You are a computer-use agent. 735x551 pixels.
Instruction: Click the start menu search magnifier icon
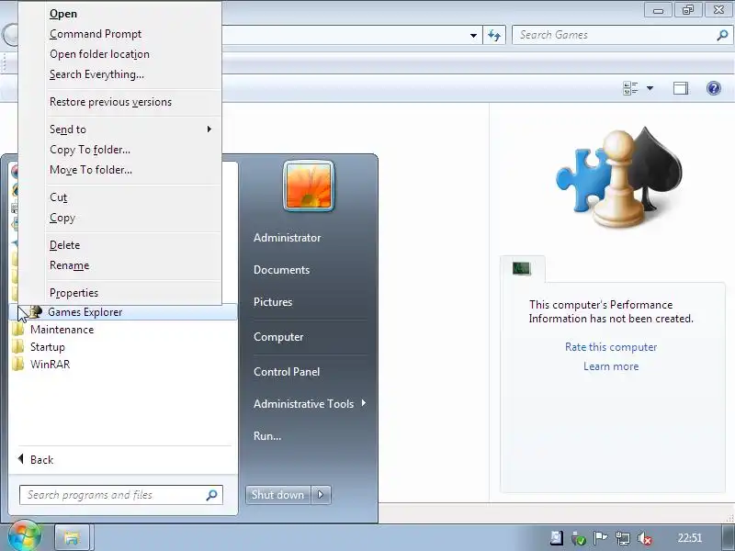212,495
